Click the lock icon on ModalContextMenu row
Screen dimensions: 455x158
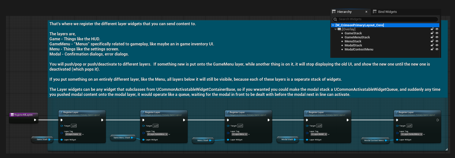pyautogui.click(x=432, y=49)
